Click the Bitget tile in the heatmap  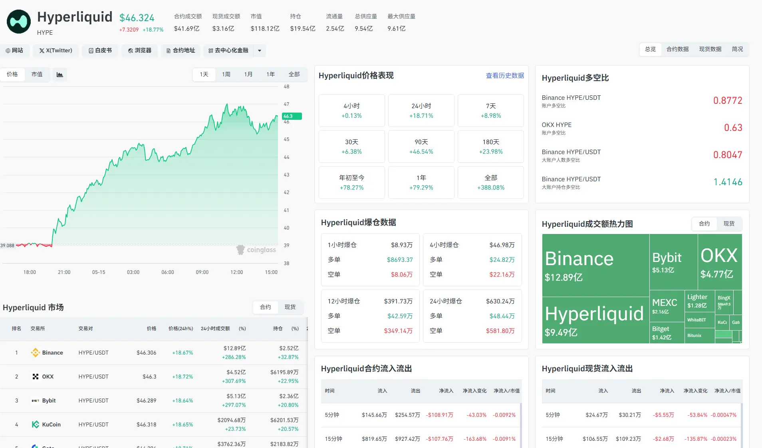click(x=667, y=333)
